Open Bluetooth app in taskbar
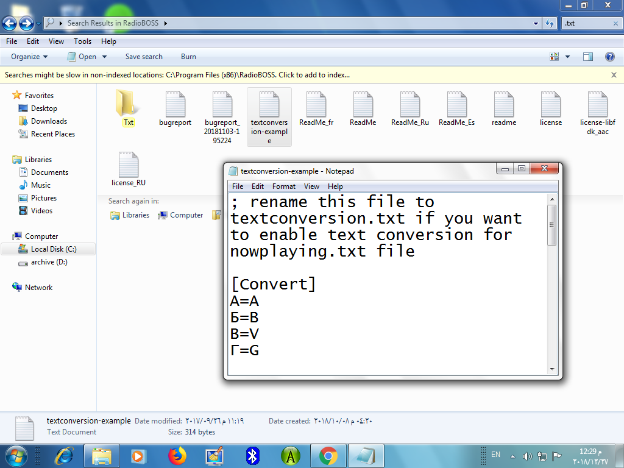 253,456
